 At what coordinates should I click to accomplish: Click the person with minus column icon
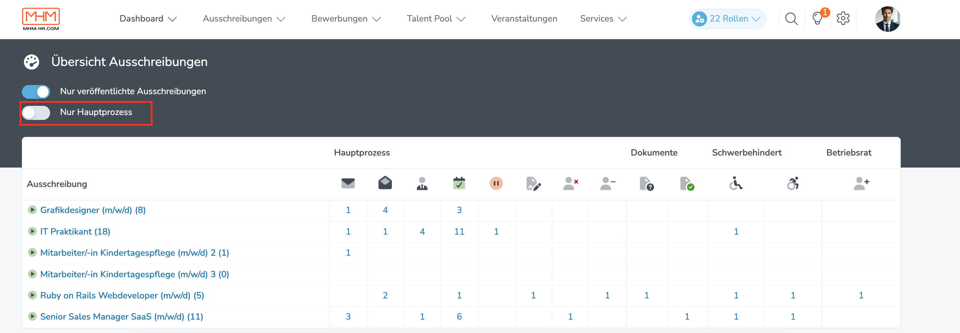pyautogui.click(x=607, y=183)
